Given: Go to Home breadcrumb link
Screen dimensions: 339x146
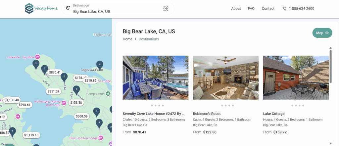Looking at the screenshot, I should 127,39.
